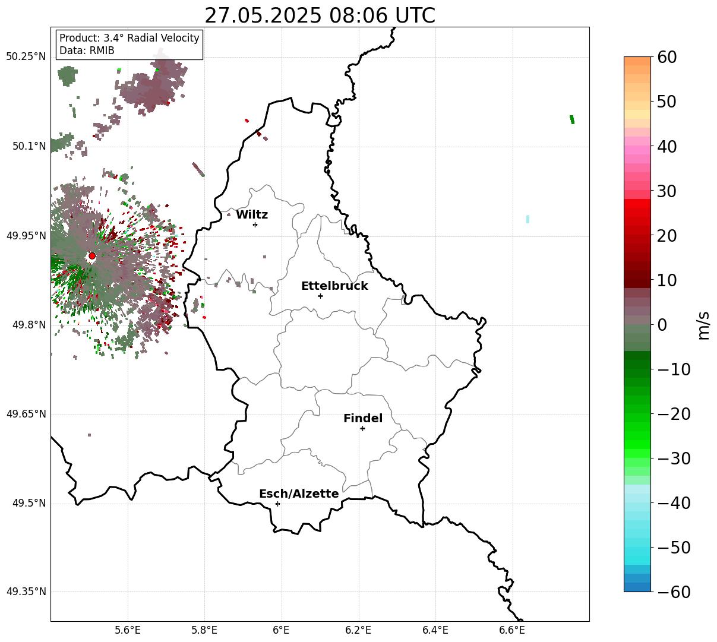The height and width of the screenshot is (642, 717).
Task: Click the cross marker below Findel
Action: tap(362, 428)
